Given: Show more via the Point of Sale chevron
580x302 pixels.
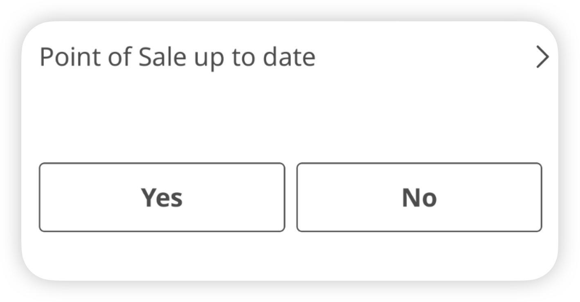Looking at the screenshot, I should point(542,57).
